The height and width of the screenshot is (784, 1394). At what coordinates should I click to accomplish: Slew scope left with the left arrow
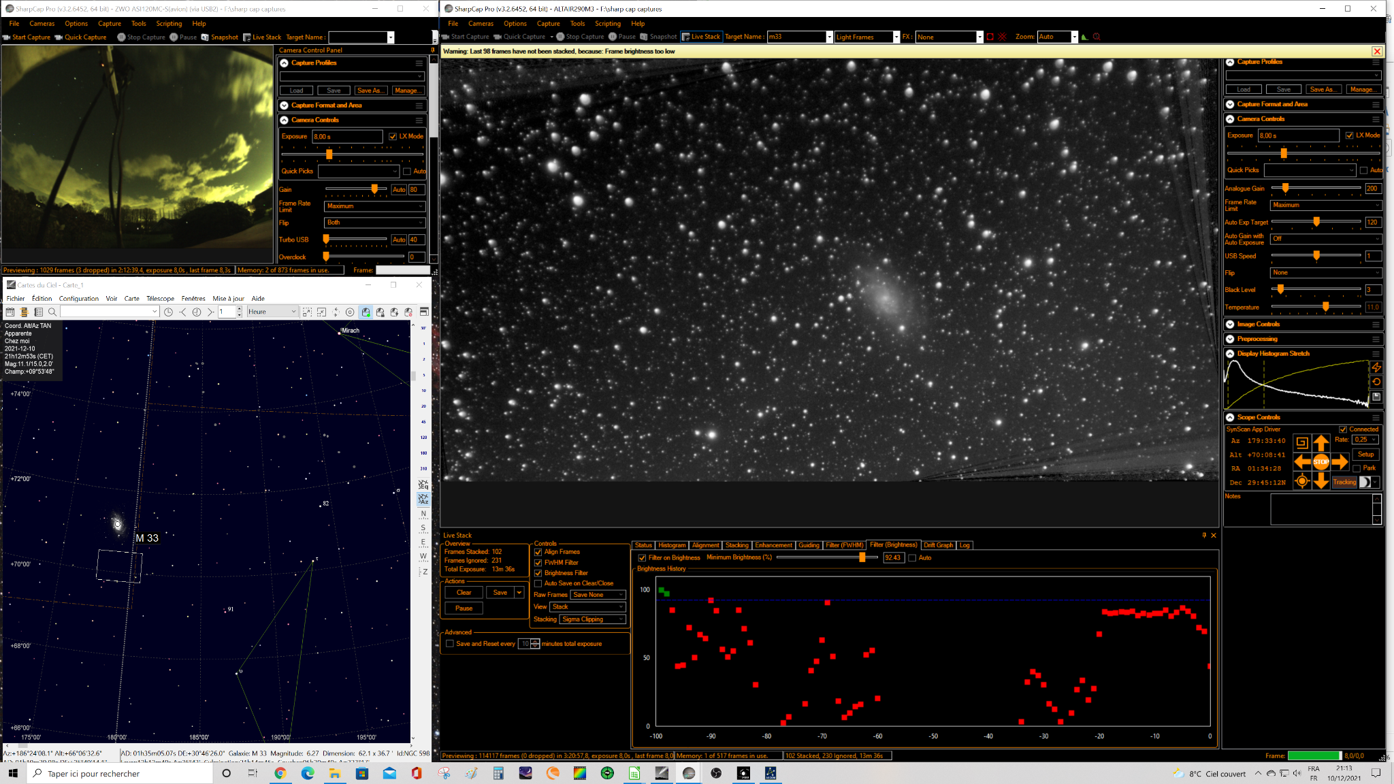(x=1302, y=462)
